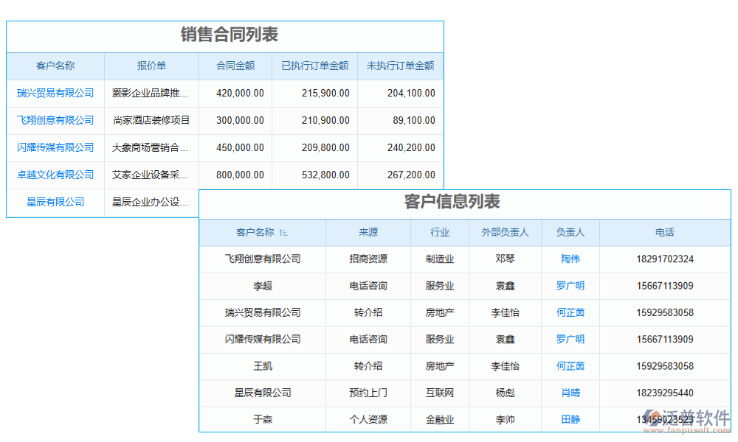Click phone number 18291702324 cell
This screenshot has width=738, height=442.
pyautogui.click(x=665, y=259)
